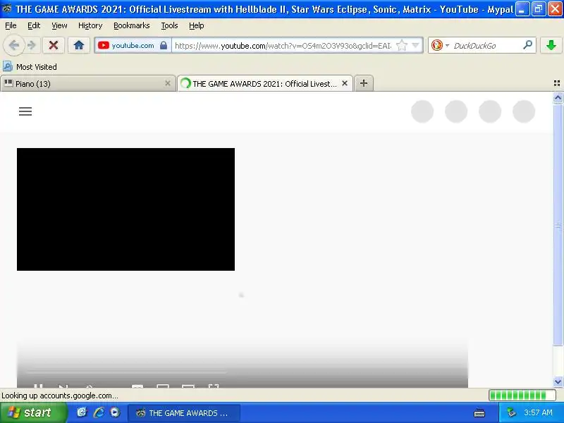Open the History menu
564x423 pixels.
click(x=90, y=25)
